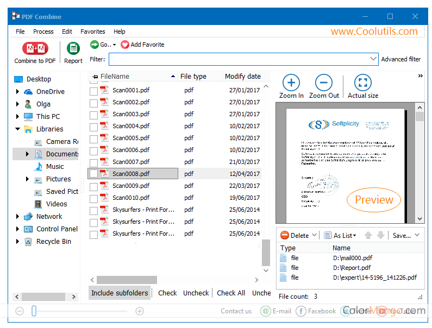Click the Zoom In magnifier icon
This screenshot has height=328, width=432.
pos(291,83)
